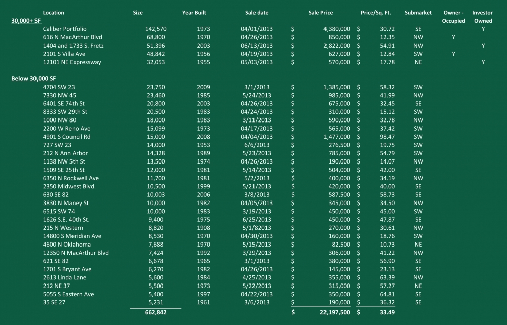Select the 1509 SE 25th St cell
Screen dimensions: 507x325
click(x=64, y=170)
